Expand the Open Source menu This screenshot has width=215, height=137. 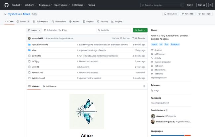click(x=62, y=5)
